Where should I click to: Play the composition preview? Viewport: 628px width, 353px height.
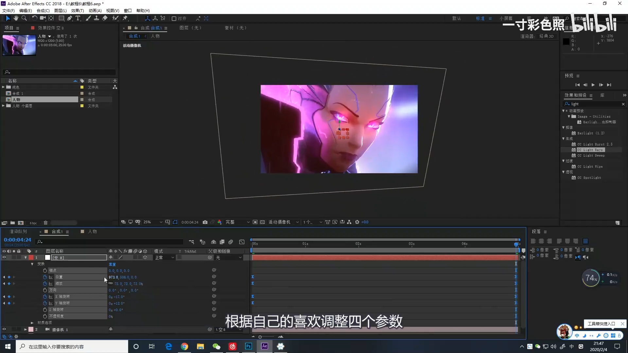click(593, 85)
